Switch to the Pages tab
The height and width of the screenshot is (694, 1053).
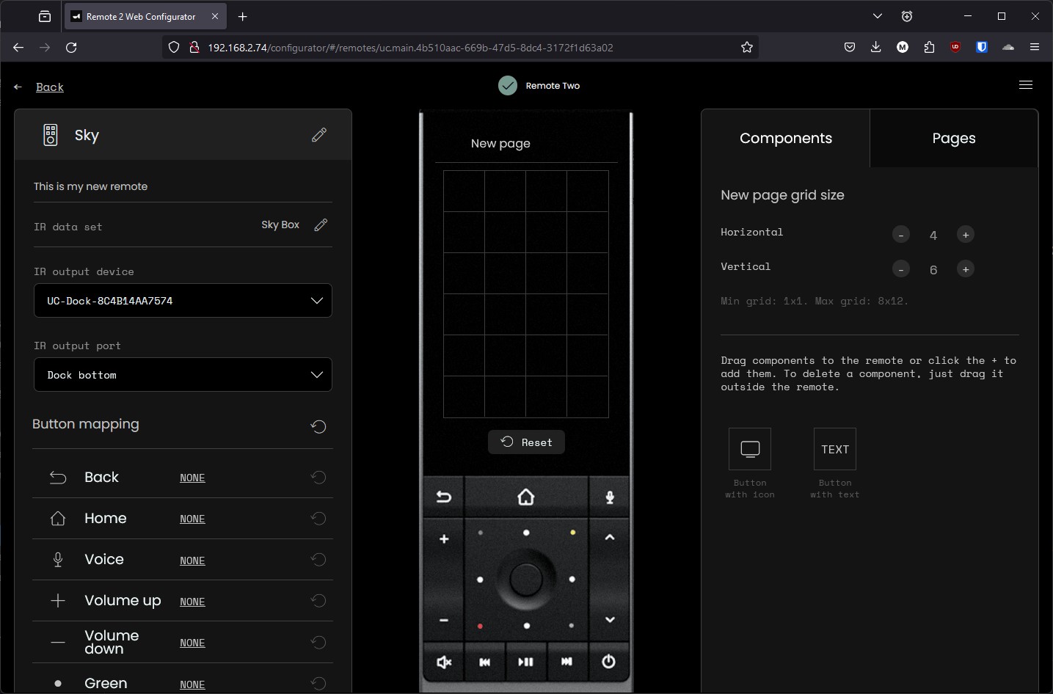pos(953,139)
